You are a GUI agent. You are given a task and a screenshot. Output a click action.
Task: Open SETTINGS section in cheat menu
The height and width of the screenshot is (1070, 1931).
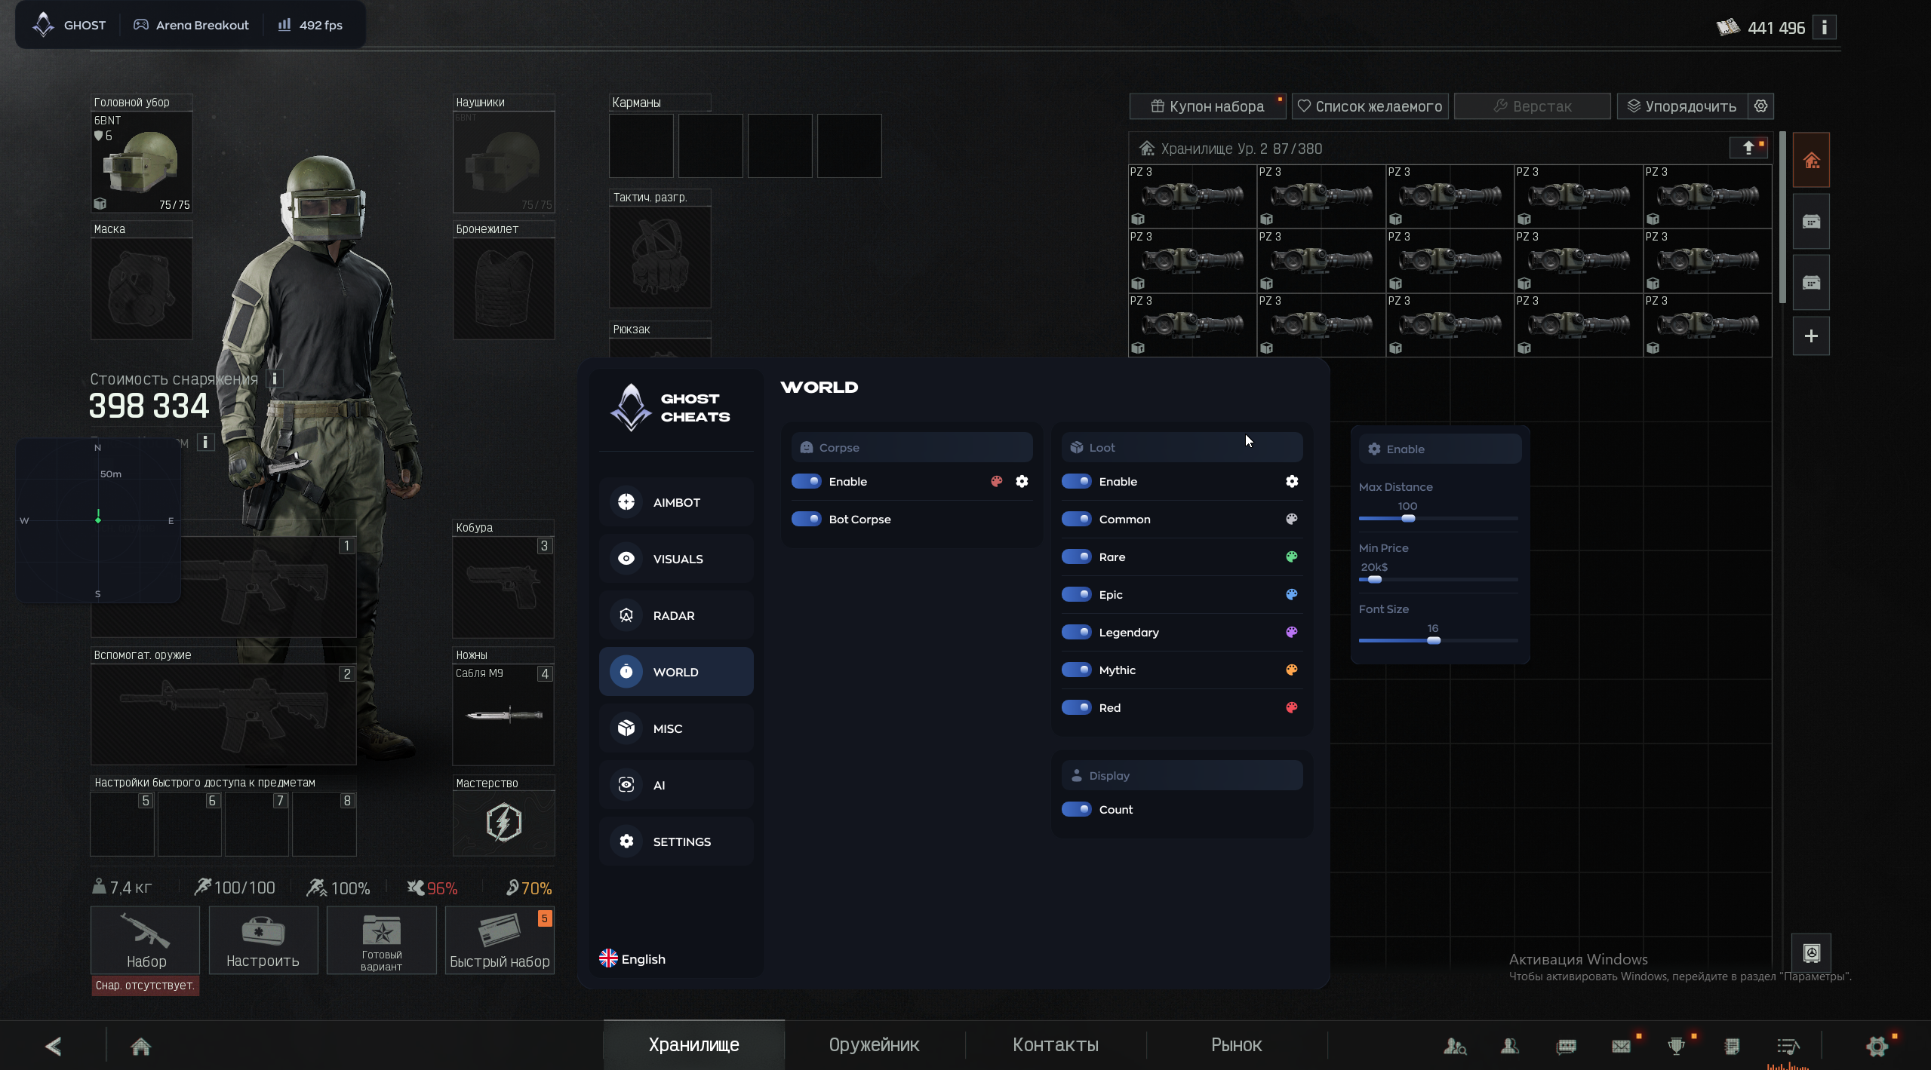click(676, 842)
